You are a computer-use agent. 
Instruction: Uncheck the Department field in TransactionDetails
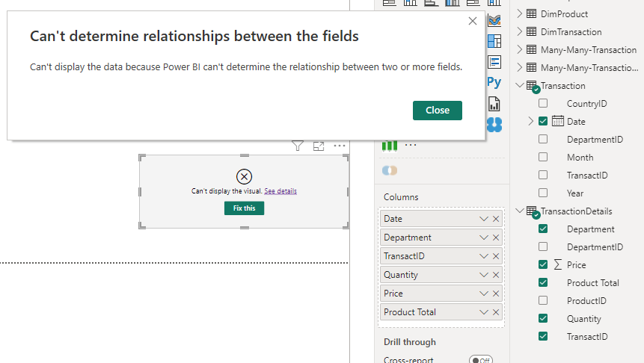pyautogui.click(x=543, y=229)
